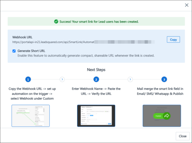Click the Generate Short URL label
Screen dimensions: 192x143
(31, 51)
